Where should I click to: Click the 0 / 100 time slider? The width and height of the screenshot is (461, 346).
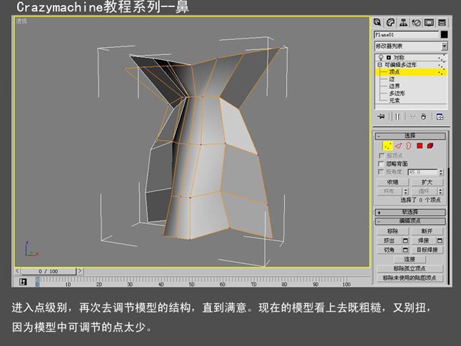click(x=49, y=271)
